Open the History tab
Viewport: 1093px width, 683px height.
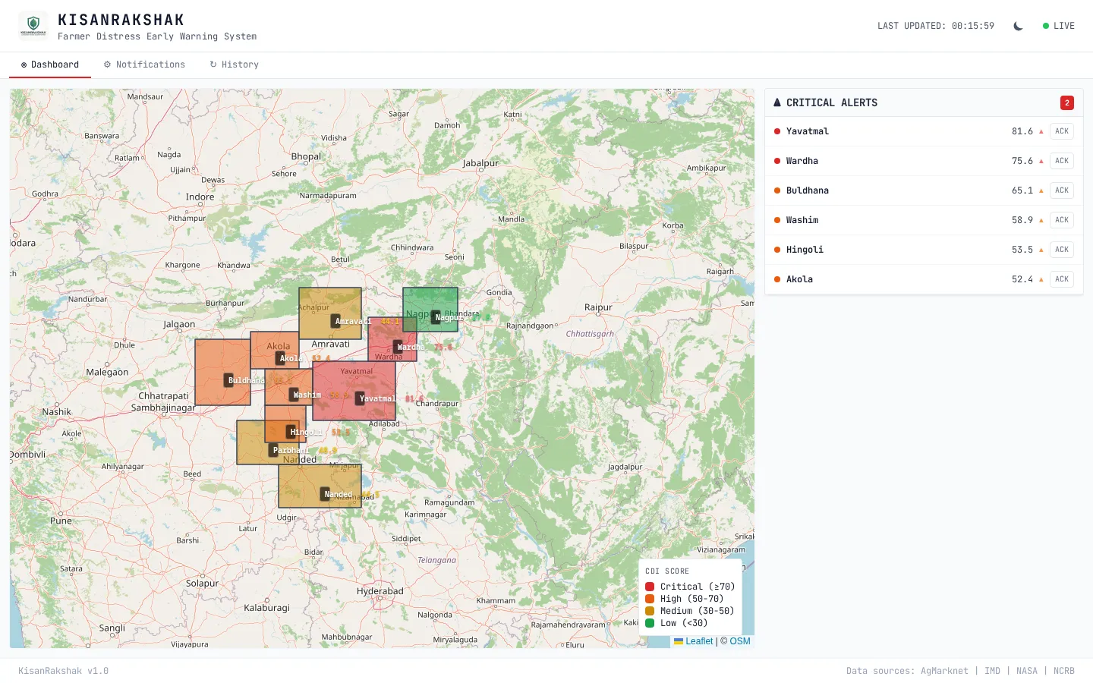click(235, 65)
